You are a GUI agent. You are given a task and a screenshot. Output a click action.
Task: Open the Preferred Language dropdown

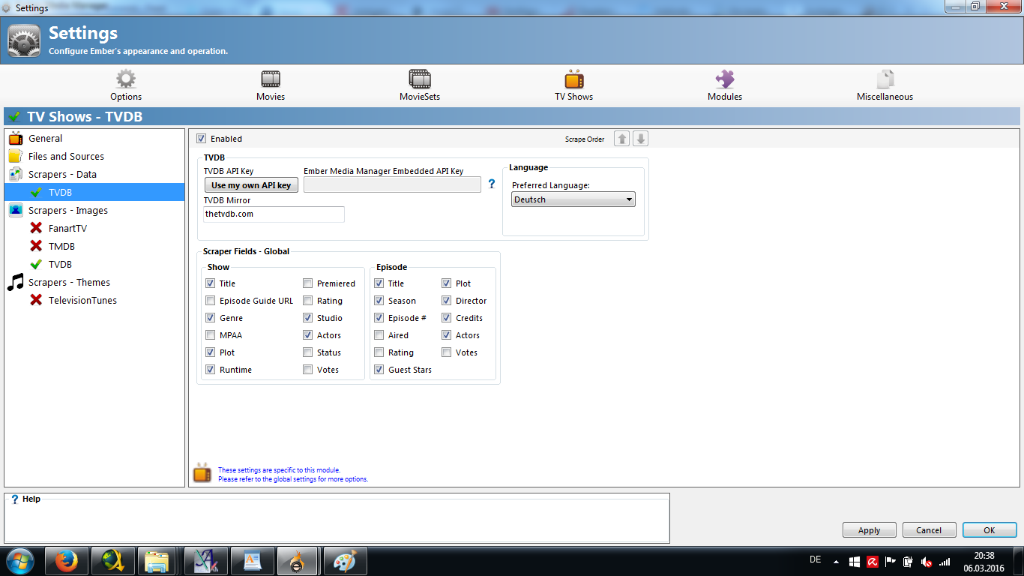573,199
